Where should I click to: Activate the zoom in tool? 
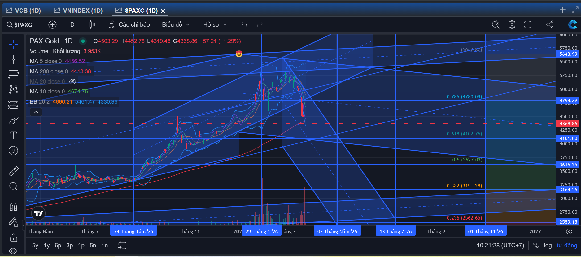pyautogui.click(x=13, y=186)
